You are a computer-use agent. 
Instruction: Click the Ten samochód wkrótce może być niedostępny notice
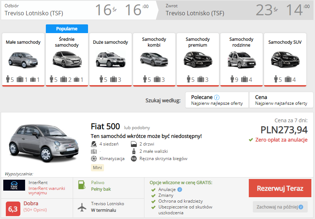click(146, 136)
